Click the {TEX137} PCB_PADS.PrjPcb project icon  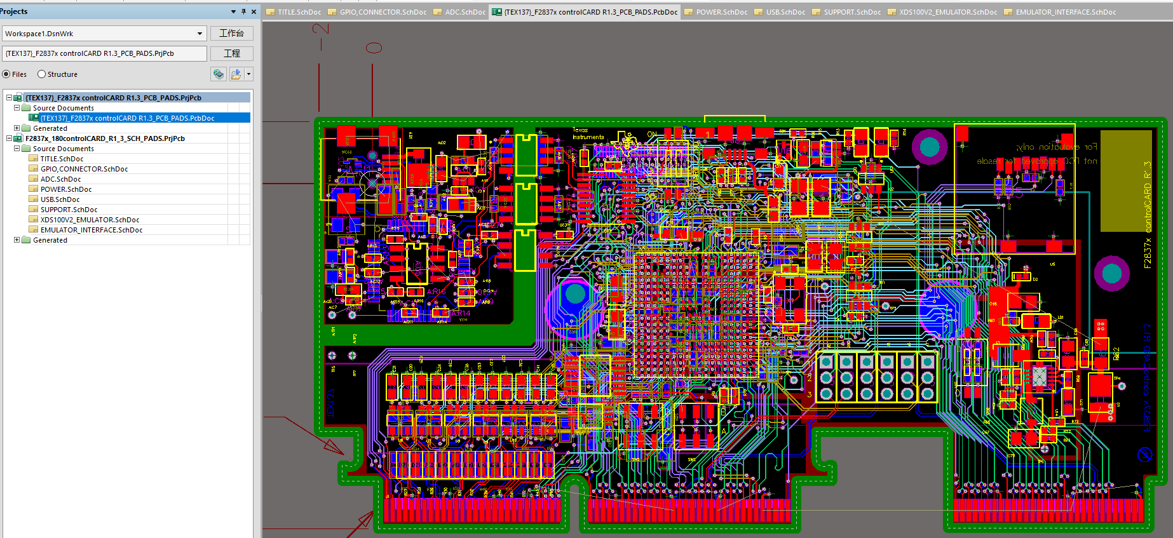[x=18, y=98]
